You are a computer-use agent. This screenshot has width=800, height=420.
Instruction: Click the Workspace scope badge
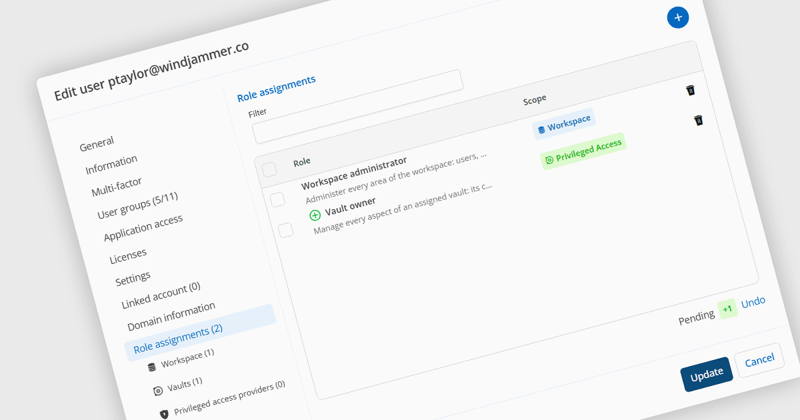coord(563,123)
